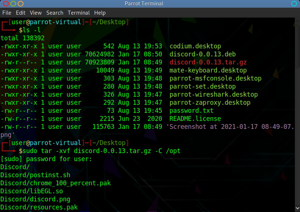Click the README.license file entry

coord(195,119)
